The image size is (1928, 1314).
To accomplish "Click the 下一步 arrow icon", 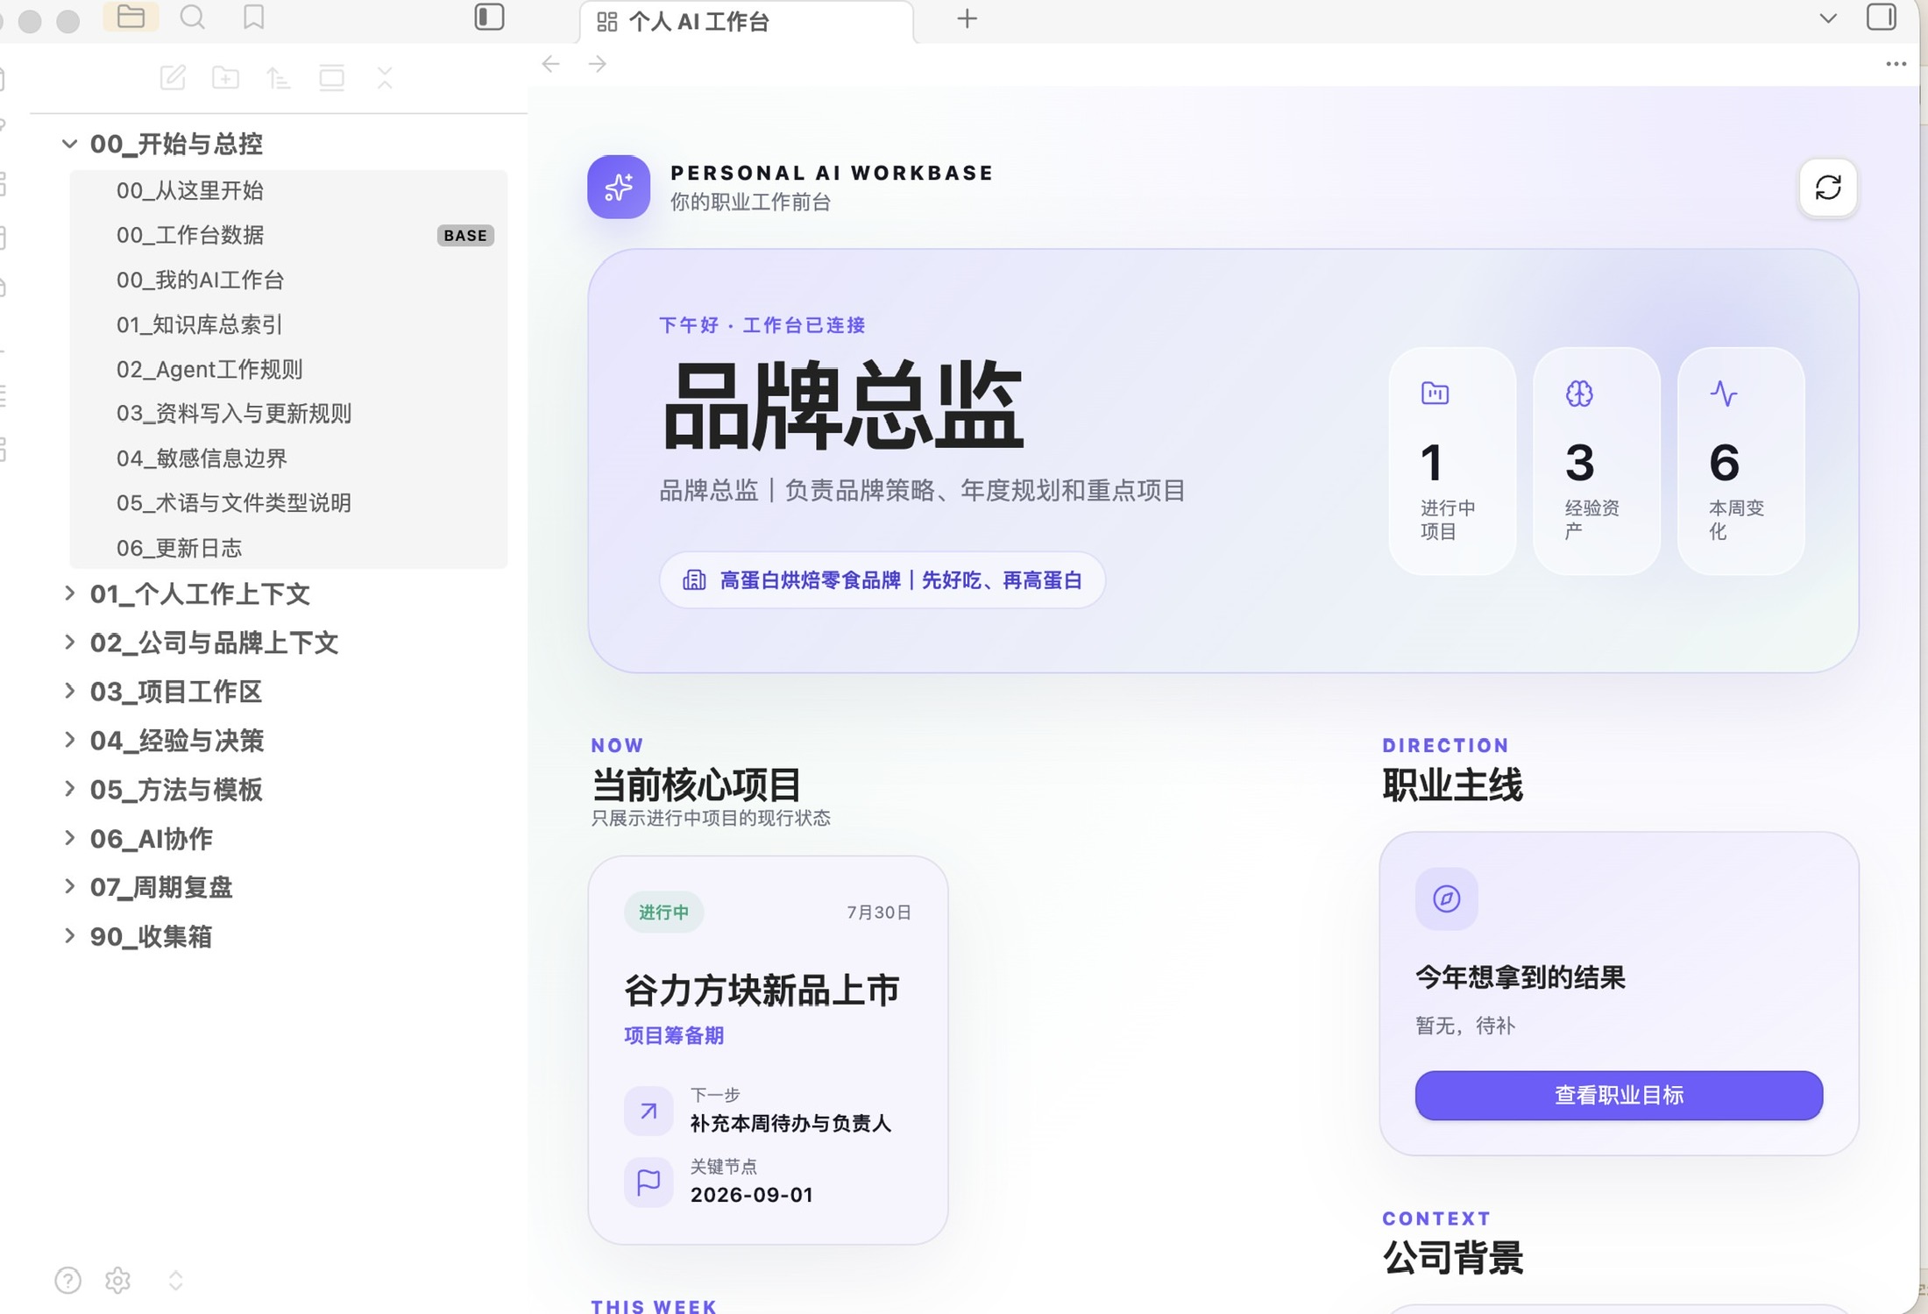I will point(649,1111).
